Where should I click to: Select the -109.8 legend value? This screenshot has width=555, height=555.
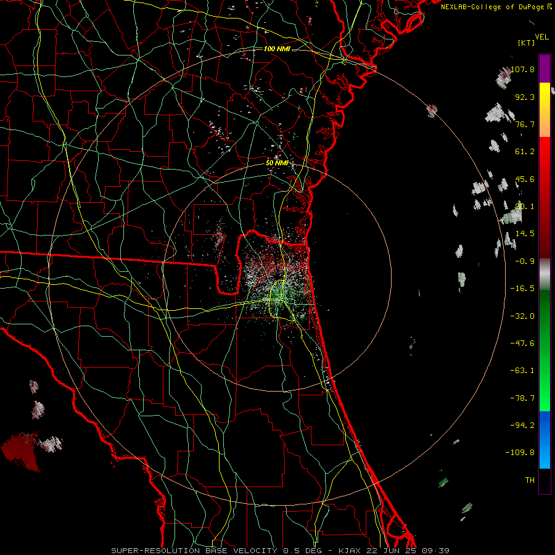pyautogui.click(x=520, y=453)
